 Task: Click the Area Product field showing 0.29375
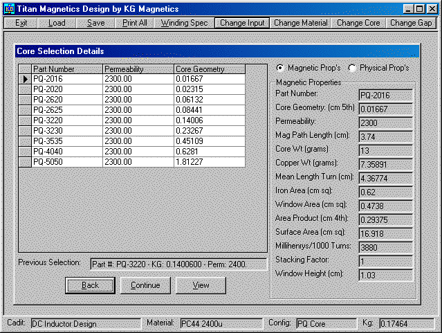386,220
